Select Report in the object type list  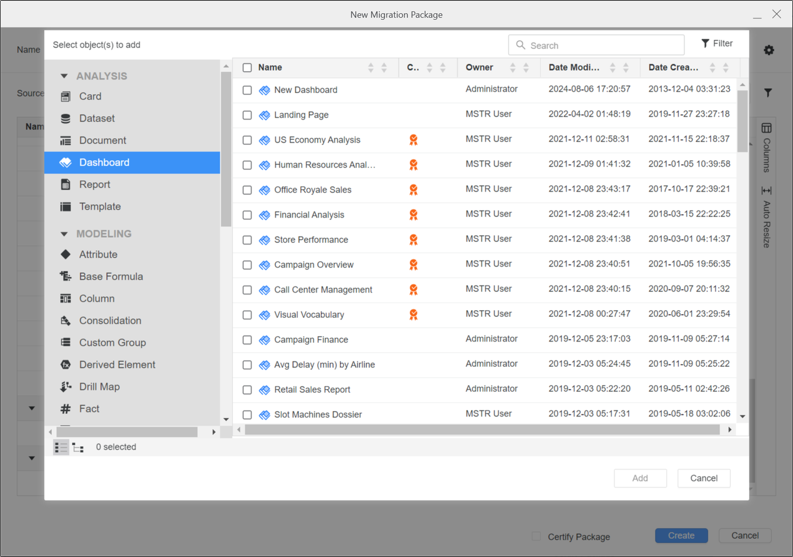tap(94, 185)
